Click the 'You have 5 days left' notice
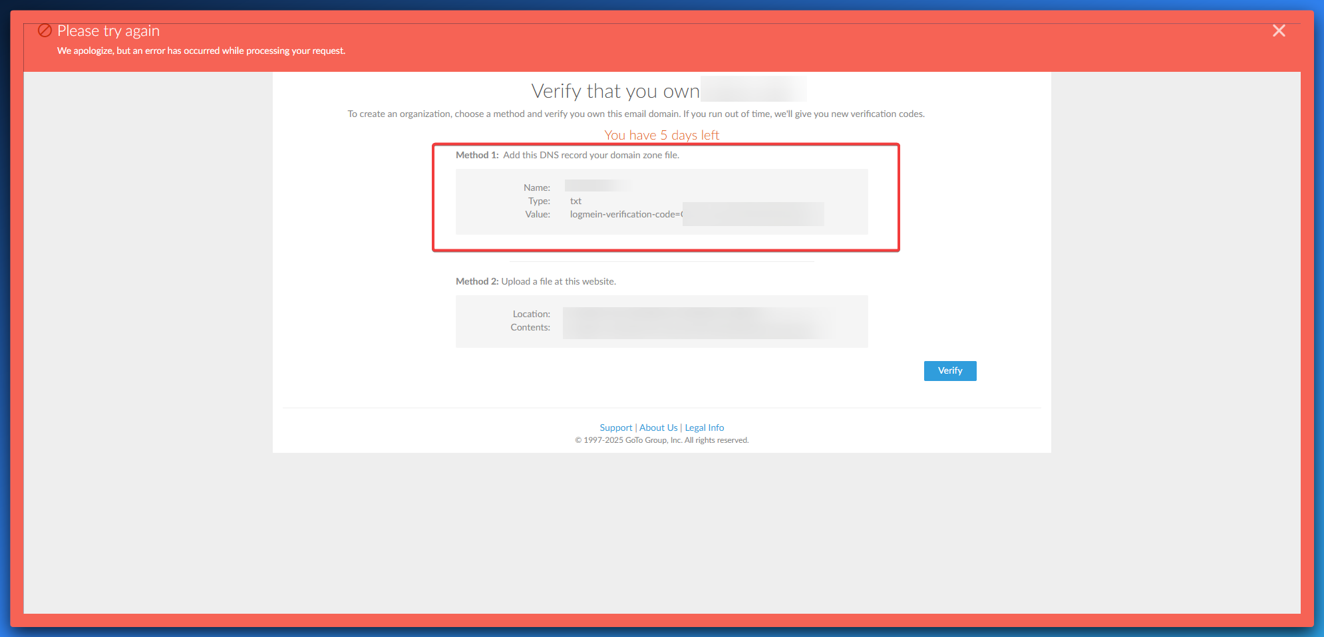Viewport: 1324px width, 637px height. pyautogui.click(x=661, y=135)
